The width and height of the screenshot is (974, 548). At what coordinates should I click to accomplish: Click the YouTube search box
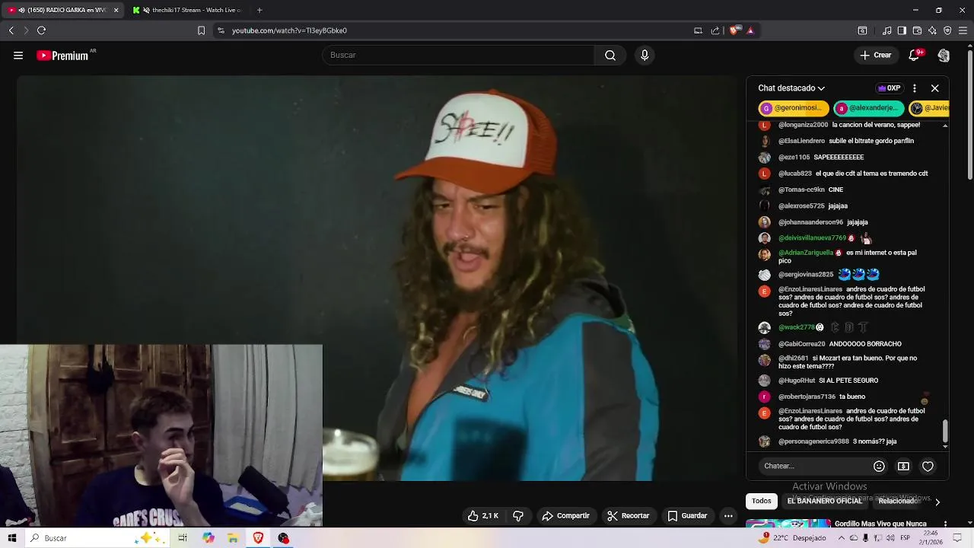pyautogui.click(x=458, y=56)
